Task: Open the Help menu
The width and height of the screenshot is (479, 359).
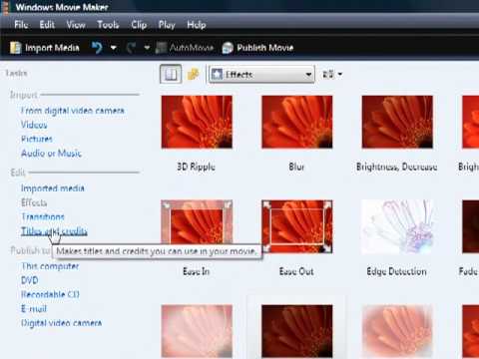Action: point(197,25)
